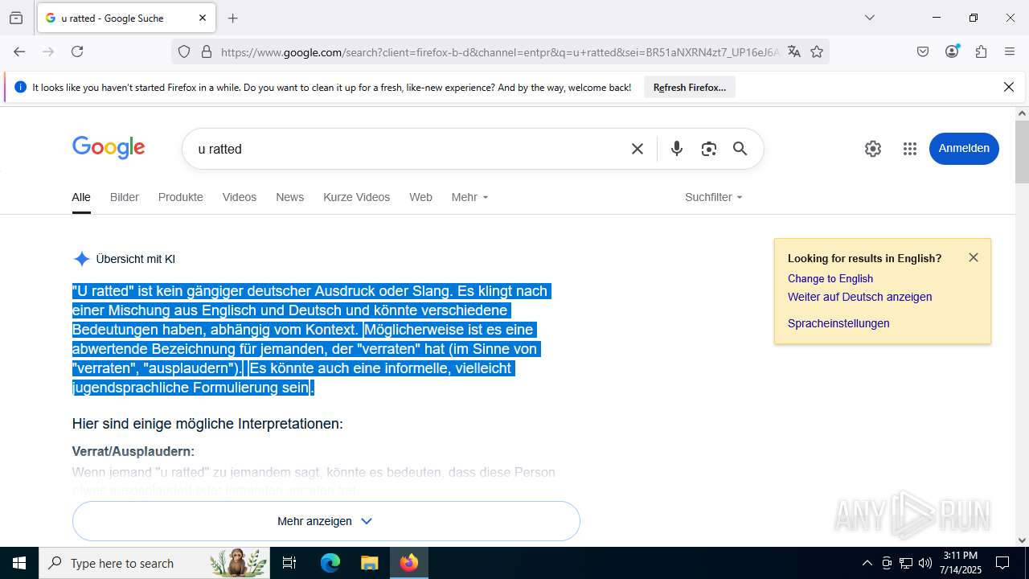Expand the Mehr dropdown
The width and height of the screenshot is (1029, 579).
click(x=469, y=197)
